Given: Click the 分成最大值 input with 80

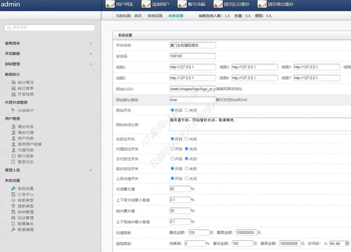Looking at the screenshot, I should coord(180,189).
